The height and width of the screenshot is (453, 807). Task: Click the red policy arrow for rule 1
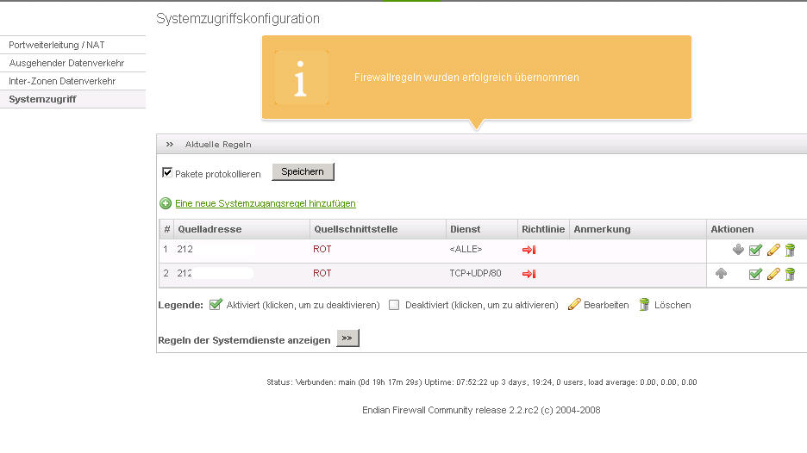point(529,250)
